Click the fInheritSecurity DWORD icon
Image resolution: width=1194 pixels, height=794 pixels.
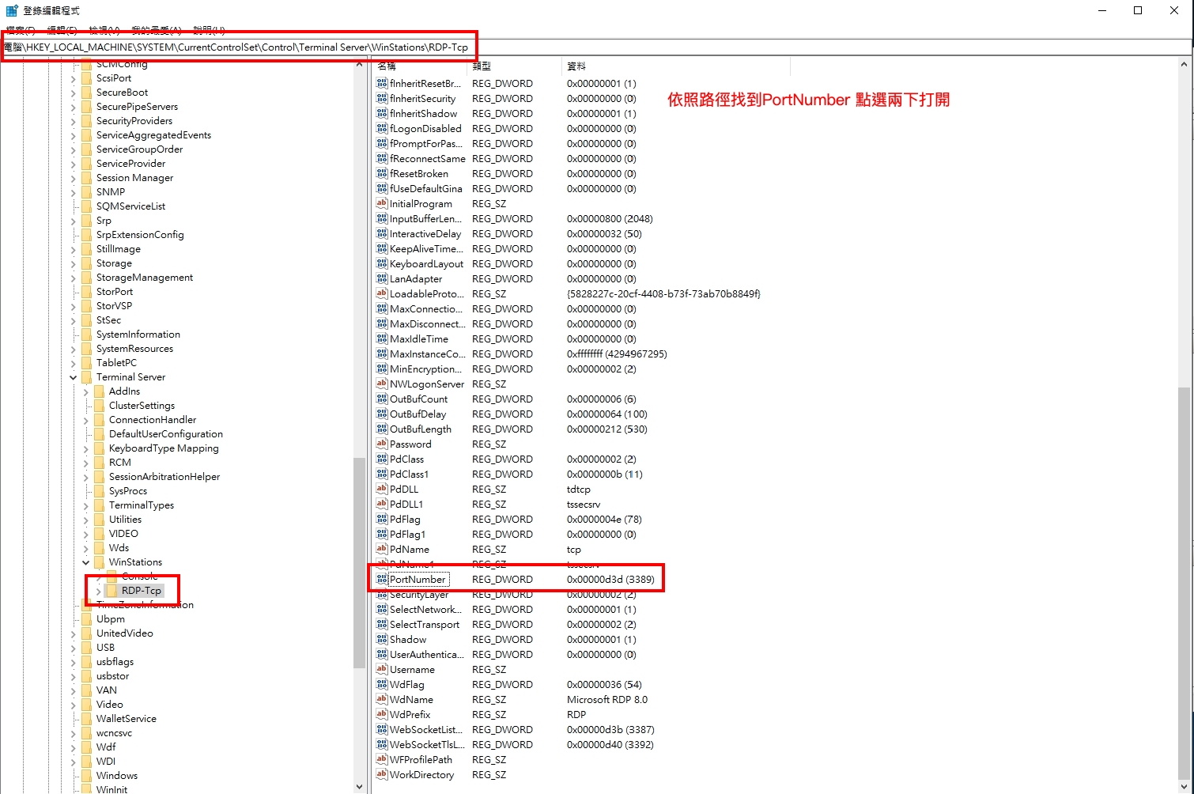[382, 99]
